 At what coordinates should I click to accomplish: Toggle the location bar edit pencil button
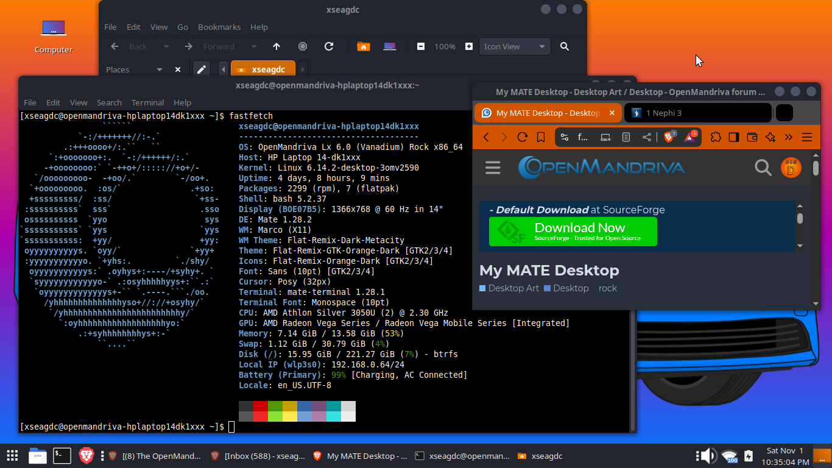click(201, 69)
